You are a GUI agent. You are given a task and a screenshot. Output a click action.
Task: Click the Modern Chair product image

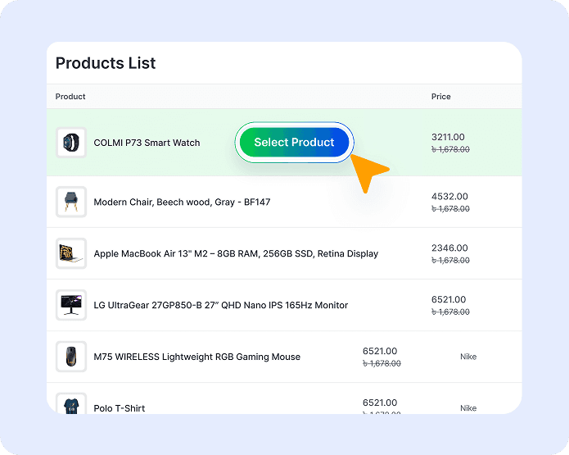(70, 202)
